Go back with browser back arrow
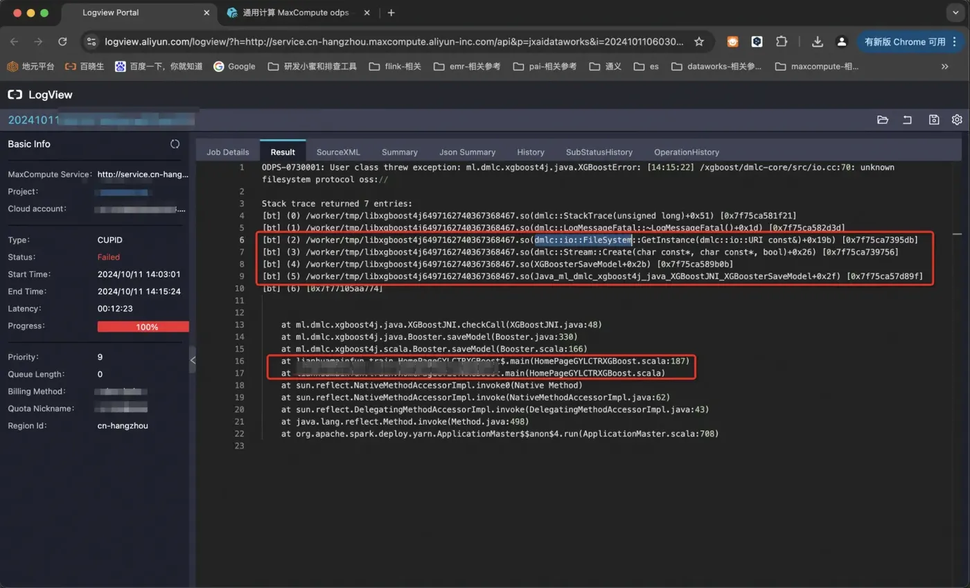 tap(15, 42)
